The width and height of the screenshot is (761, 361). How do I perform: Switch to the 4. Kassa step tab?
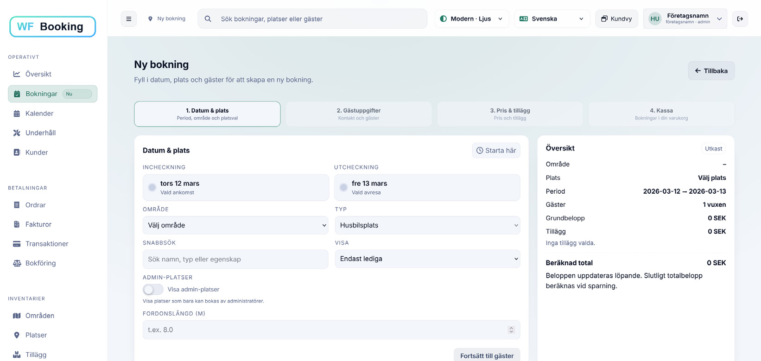click(661, 114)
